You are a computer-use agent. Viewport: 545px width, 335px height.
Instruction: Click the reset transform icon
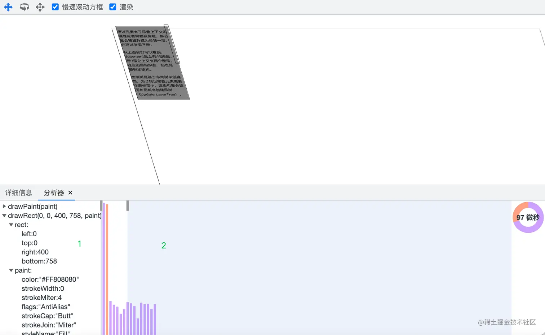click(40, 7)
